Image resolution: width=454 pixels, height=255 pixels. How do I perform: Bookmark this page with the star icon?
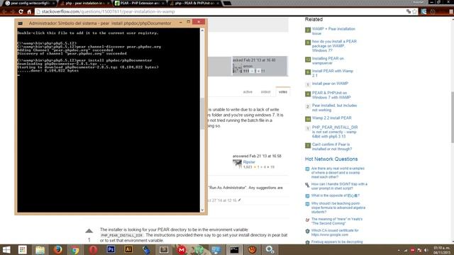[414, 11]
